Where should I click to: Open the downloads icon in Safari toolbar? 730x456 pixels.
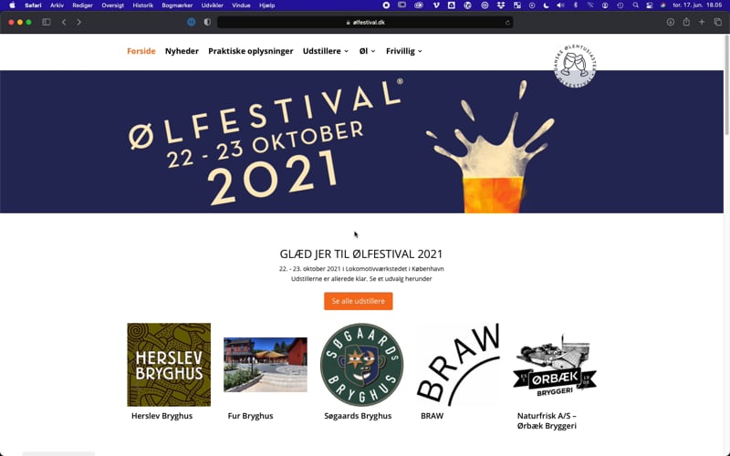click(671, 22)
